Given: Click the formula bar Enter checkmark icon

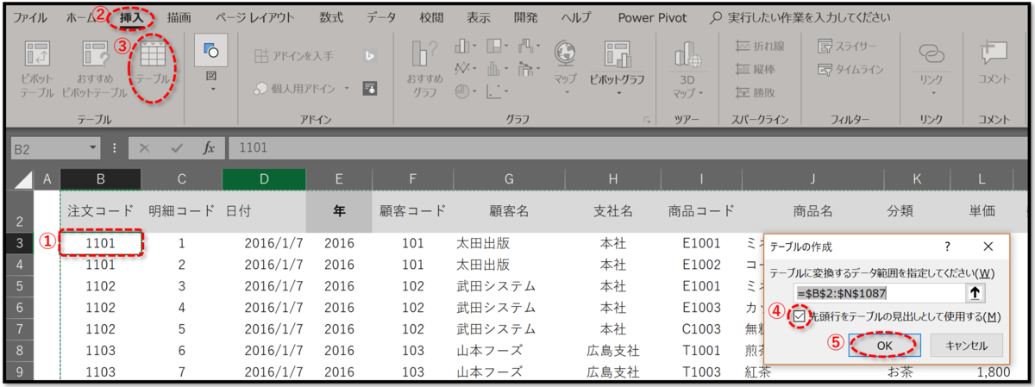Looking at the screenshot, I should (177, 148).
